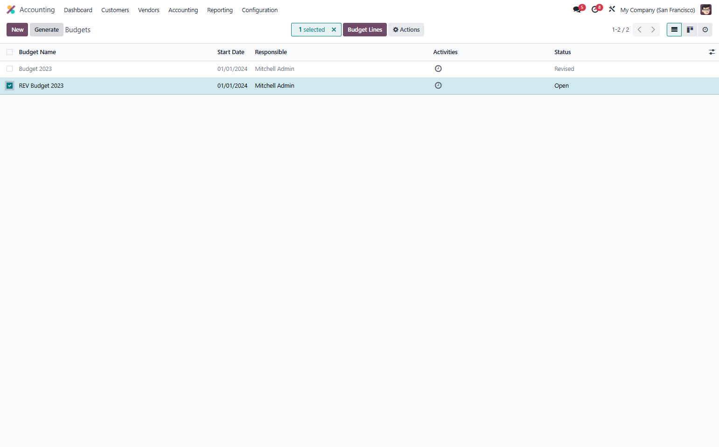Open the Accounting menu
Screen dimensions: 719x447
[183, 10]
